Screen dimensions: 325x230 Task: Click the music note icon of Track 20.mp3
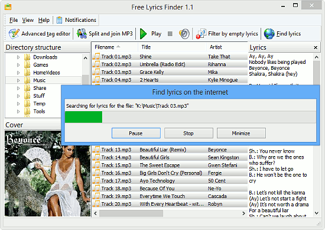(96, 204)
